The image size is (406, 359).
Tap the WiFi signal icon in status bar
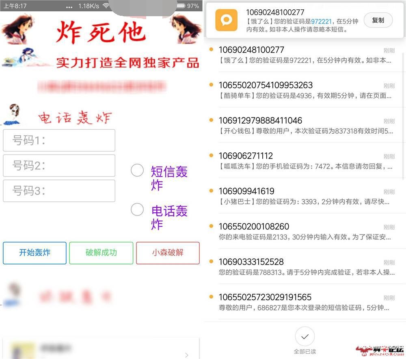pos(106,6)
